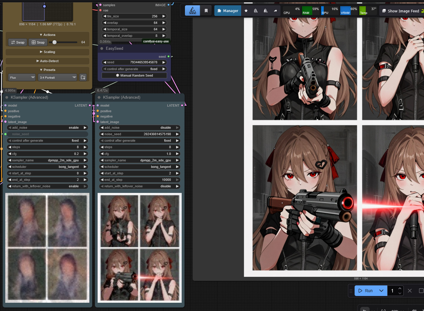Open the blurry preview in KSampler with cfg 0.2
This screenshot has height=311, width=424.
[47, 248]
